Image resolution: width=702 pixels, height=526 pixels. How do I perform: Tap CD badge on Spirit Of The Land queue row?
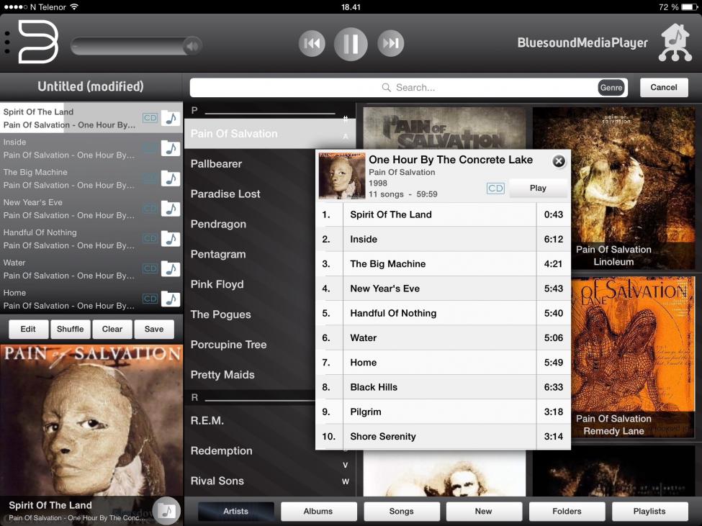coord(150,118)
